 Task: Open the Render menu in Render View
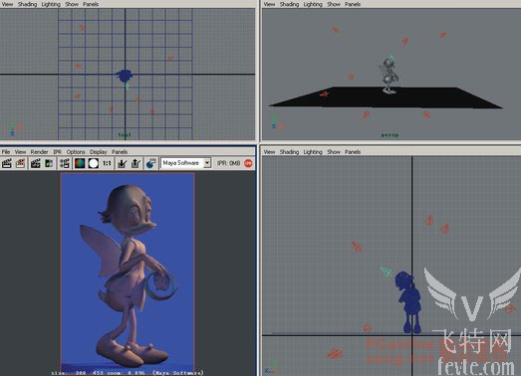click(x=39, y=152)
